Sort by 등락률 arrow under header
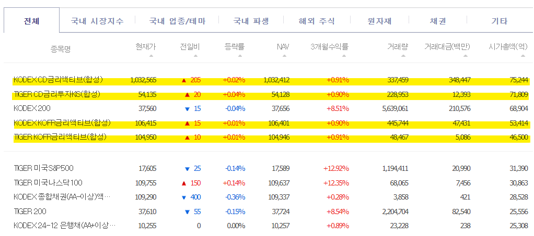 (240, 56)
